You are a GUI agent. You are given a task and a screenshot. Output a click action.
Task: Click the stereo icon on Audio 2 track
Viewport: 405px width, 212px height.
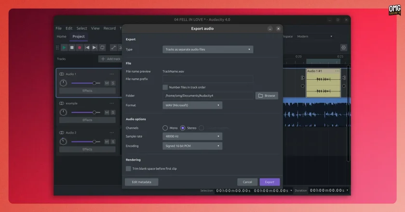(x=62, y=133)
